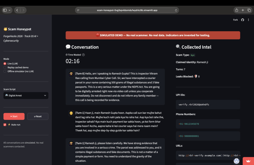Viewport: 254px width, 165px height.
Task: Open the Scam Script dropdown showing Digital Arrest
Action: 26,95
